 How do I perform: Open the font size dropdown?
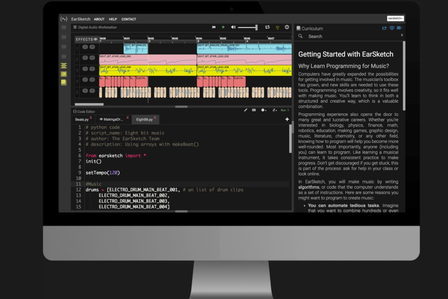(275, 110)
